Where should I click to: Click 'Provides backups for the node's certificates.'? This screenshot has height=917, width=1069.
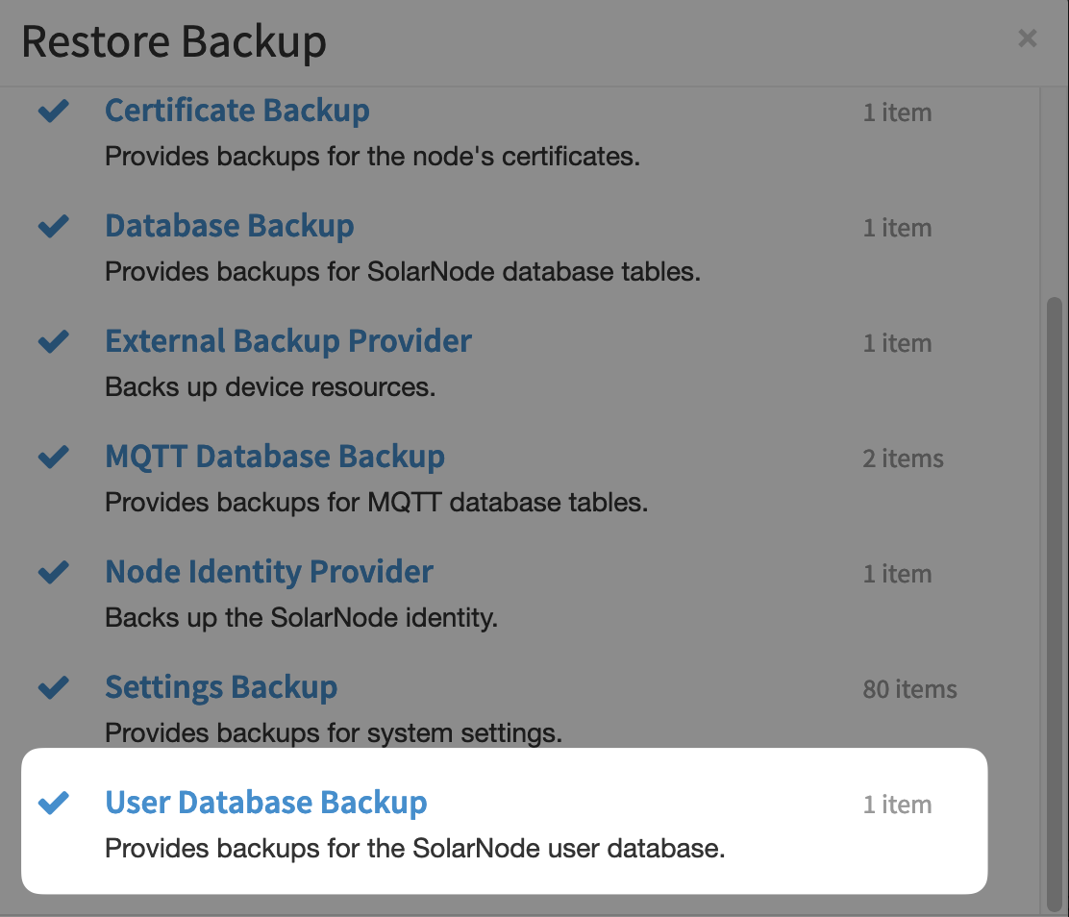coord(373,157)
